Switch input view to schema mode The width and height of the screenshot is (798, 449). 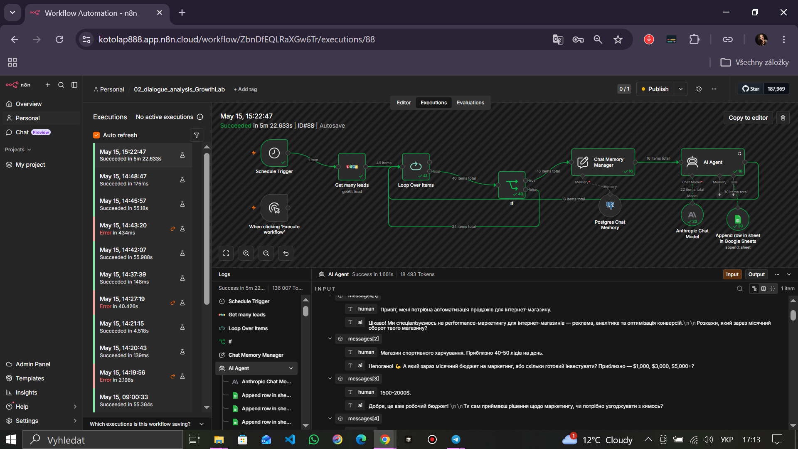point(754,289)
